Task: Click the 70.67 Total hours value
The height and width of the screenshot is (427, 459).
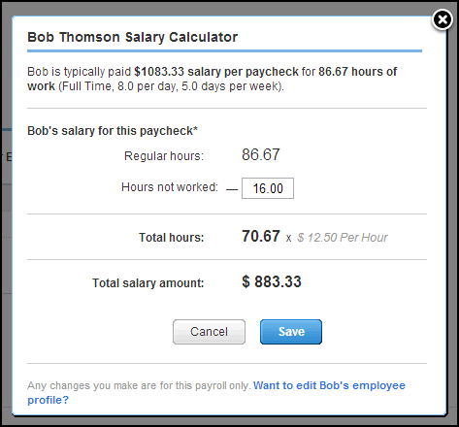Action: tap(261, 236)
